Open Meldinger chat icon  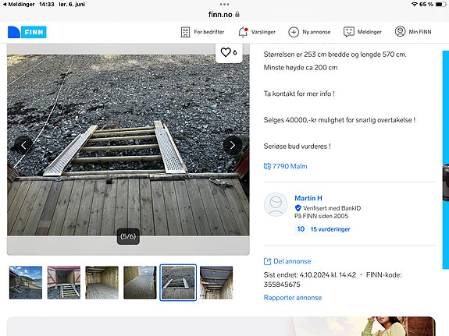349,32
